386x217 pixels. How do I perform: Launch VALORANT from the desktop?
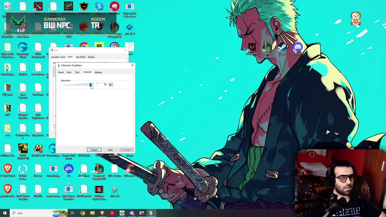[x=252, y=49]
